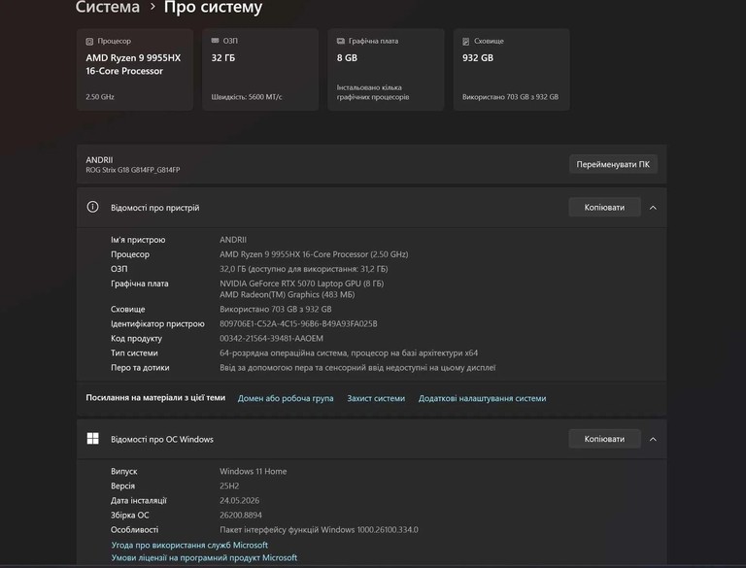Click ROG Strix G18 G814FP_G814FP model text
Viewport: 746px width, 568px height.
pos(133,170)
